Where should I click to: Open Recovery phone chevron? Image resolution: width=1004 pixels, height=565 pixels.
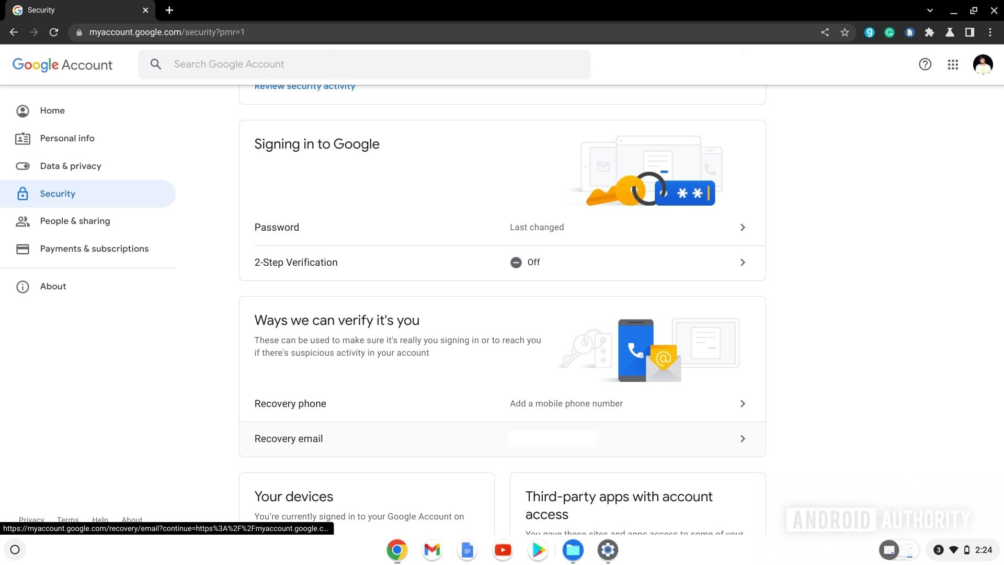pyautogui.click(x=743, y=403)
